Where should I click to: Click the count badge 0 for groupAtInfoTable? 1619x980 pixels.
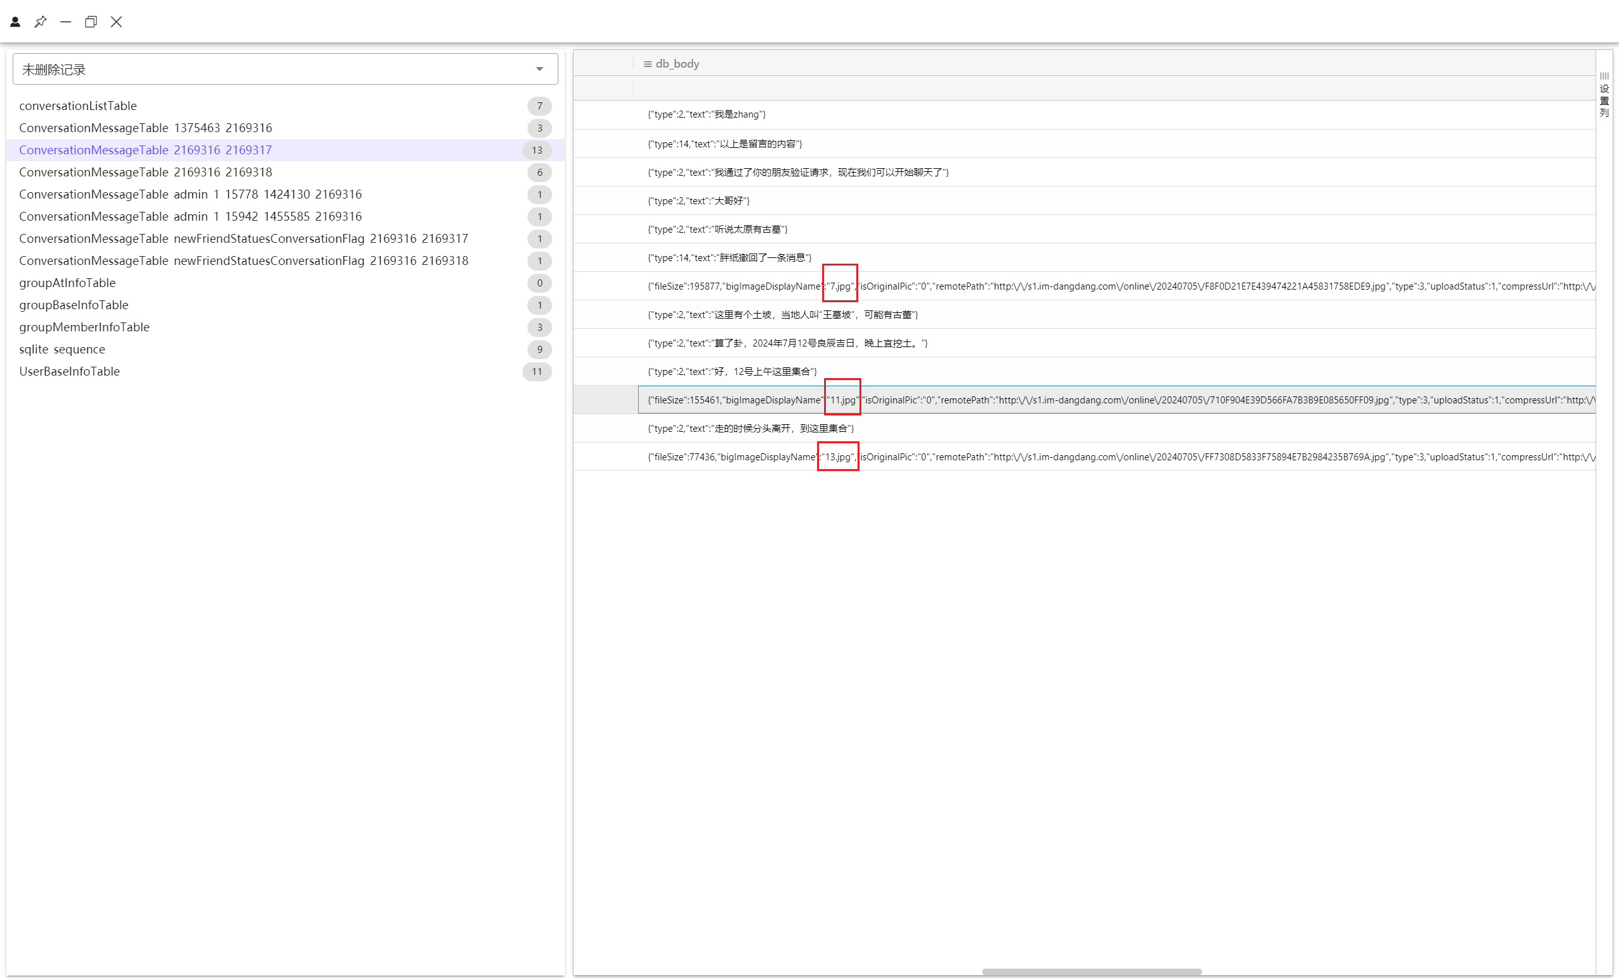click(539, 283)
